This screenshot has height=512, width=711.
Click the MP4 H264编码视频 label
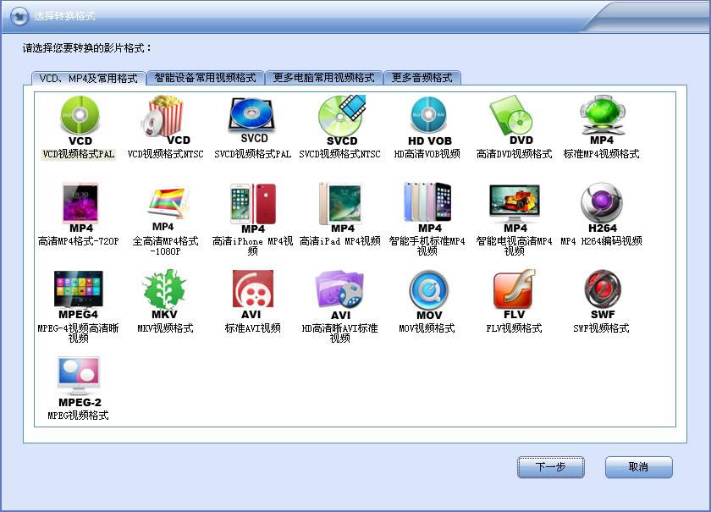click(601, 241)
